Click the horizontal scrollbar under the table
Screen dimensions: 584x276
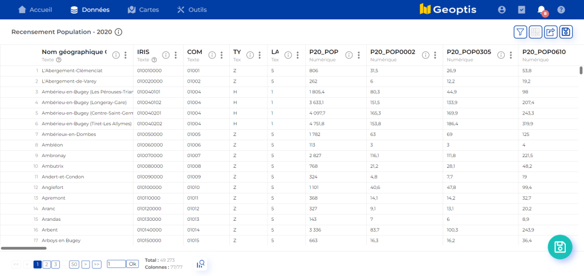pos(24,248)
